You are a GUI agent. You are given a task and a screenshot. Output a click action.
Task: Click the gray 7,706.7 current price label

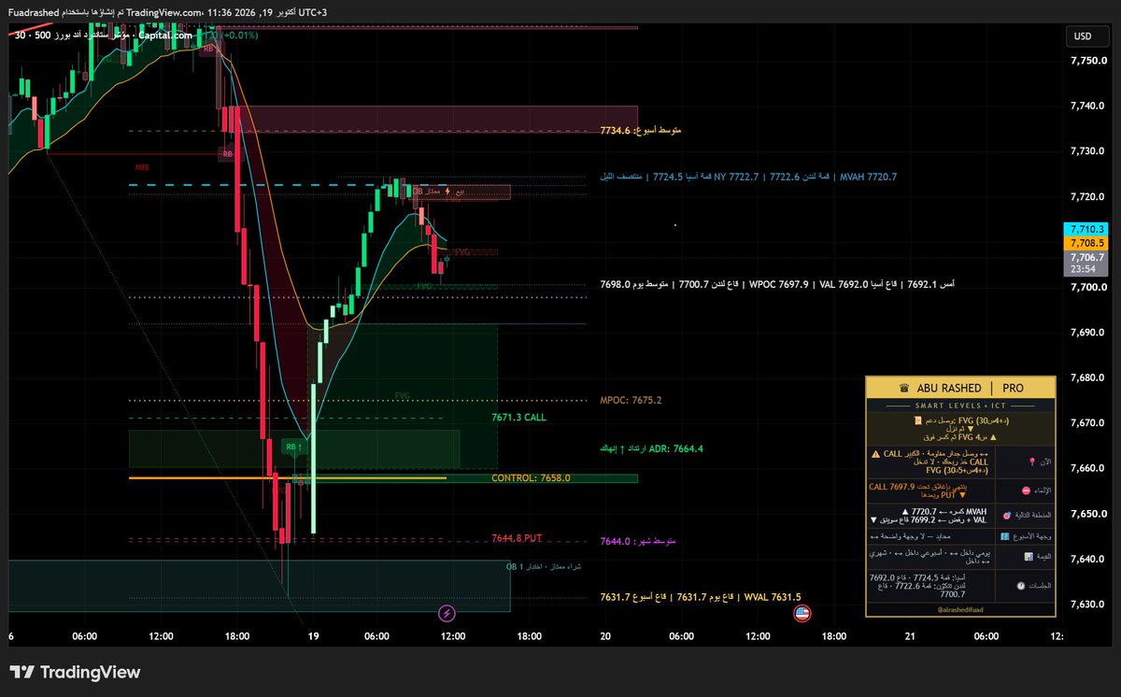click(x=1086, y=257)
